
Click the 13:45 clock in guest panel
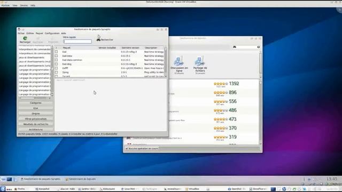[x=332, y=179]
